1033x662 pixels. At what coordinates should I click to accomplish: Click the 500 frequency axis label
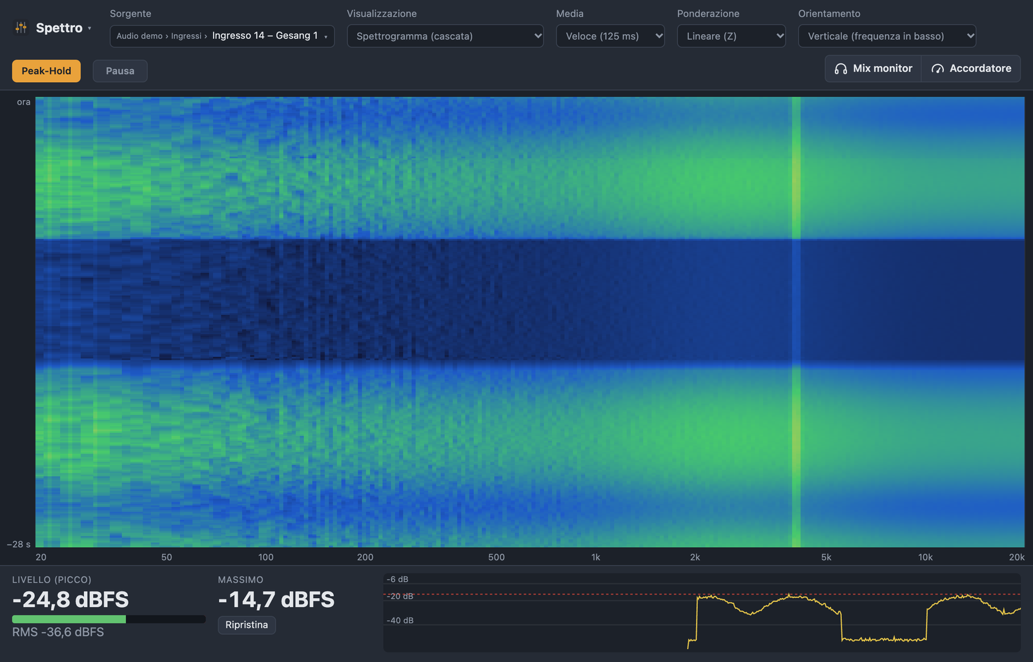[x=496, y=557]
